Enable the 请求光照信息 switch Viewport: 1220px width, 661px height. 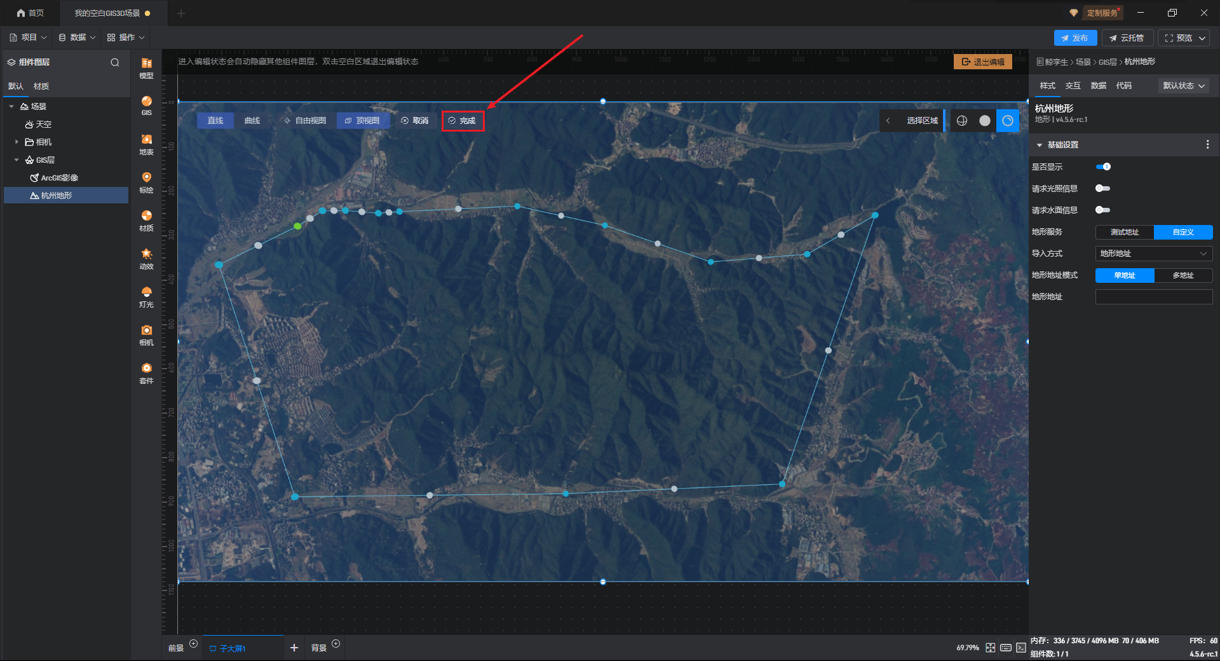coord(1103,188)
